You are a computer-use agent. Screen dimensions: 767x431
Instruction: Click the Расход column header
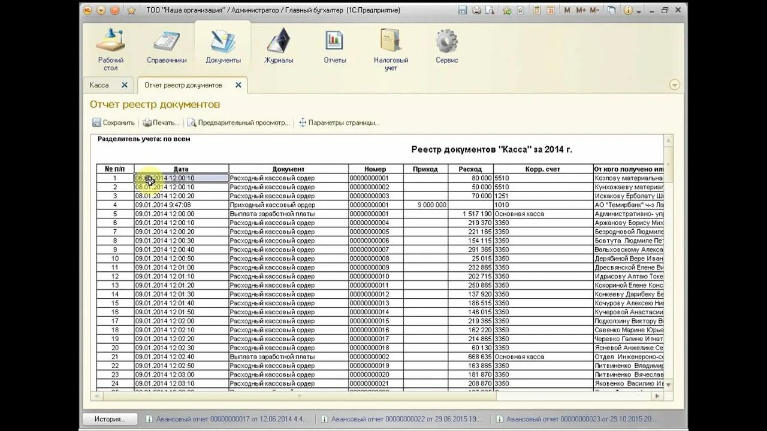470,169
